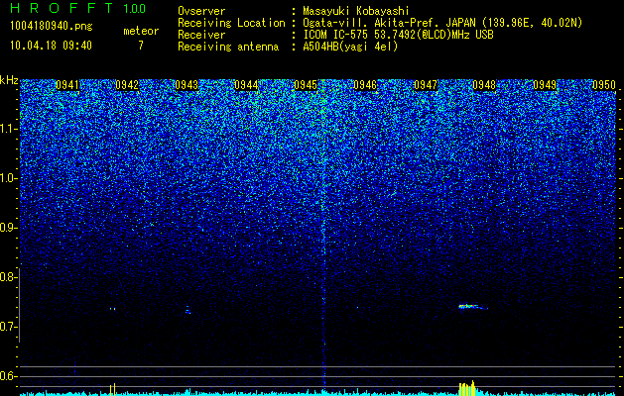This screenshot has height=396, width=624.
Task: Click the 0.7 kHz axis label
Action: 7,327
